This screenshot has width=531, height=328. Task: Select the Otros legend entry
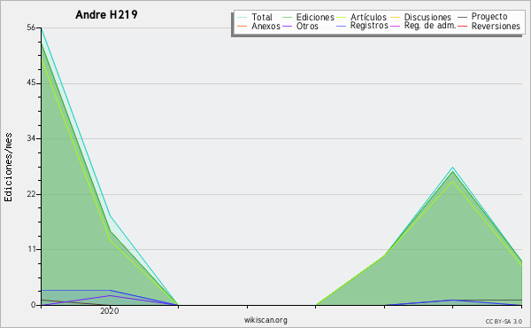[x=307, y=26]
